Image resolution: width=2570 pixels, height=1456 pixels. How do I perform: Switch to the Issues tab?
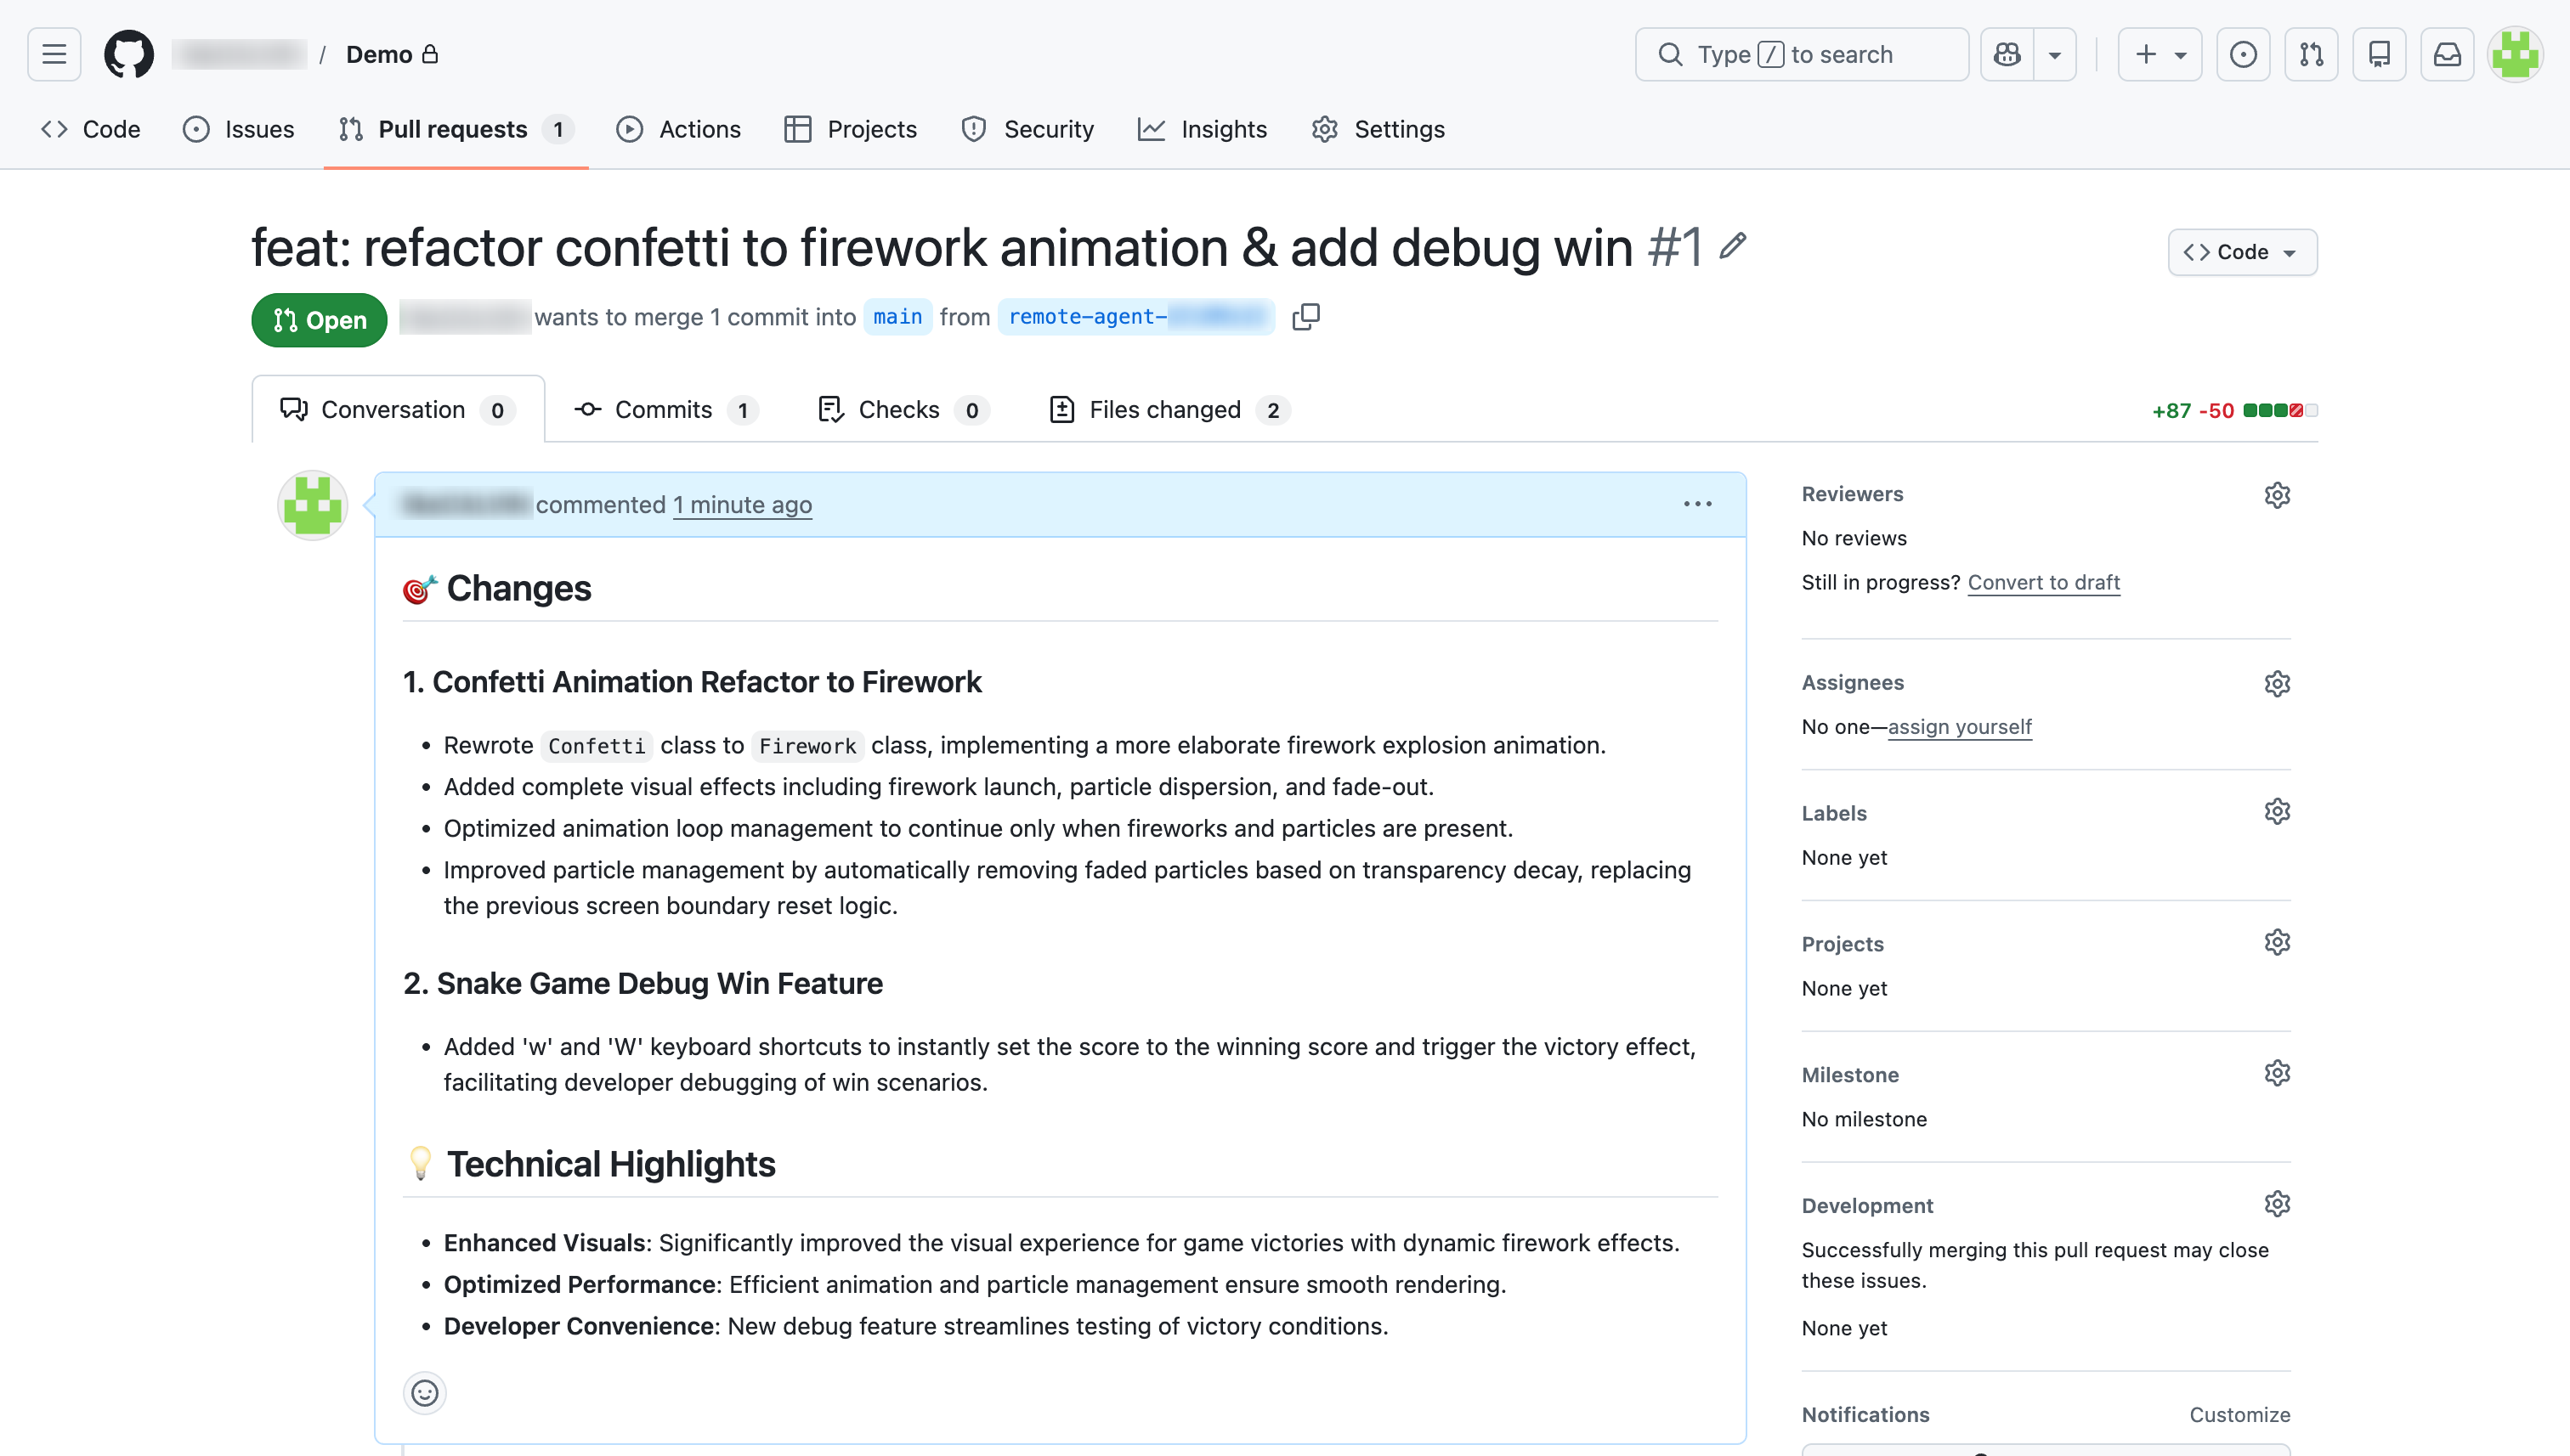point(239,129)
